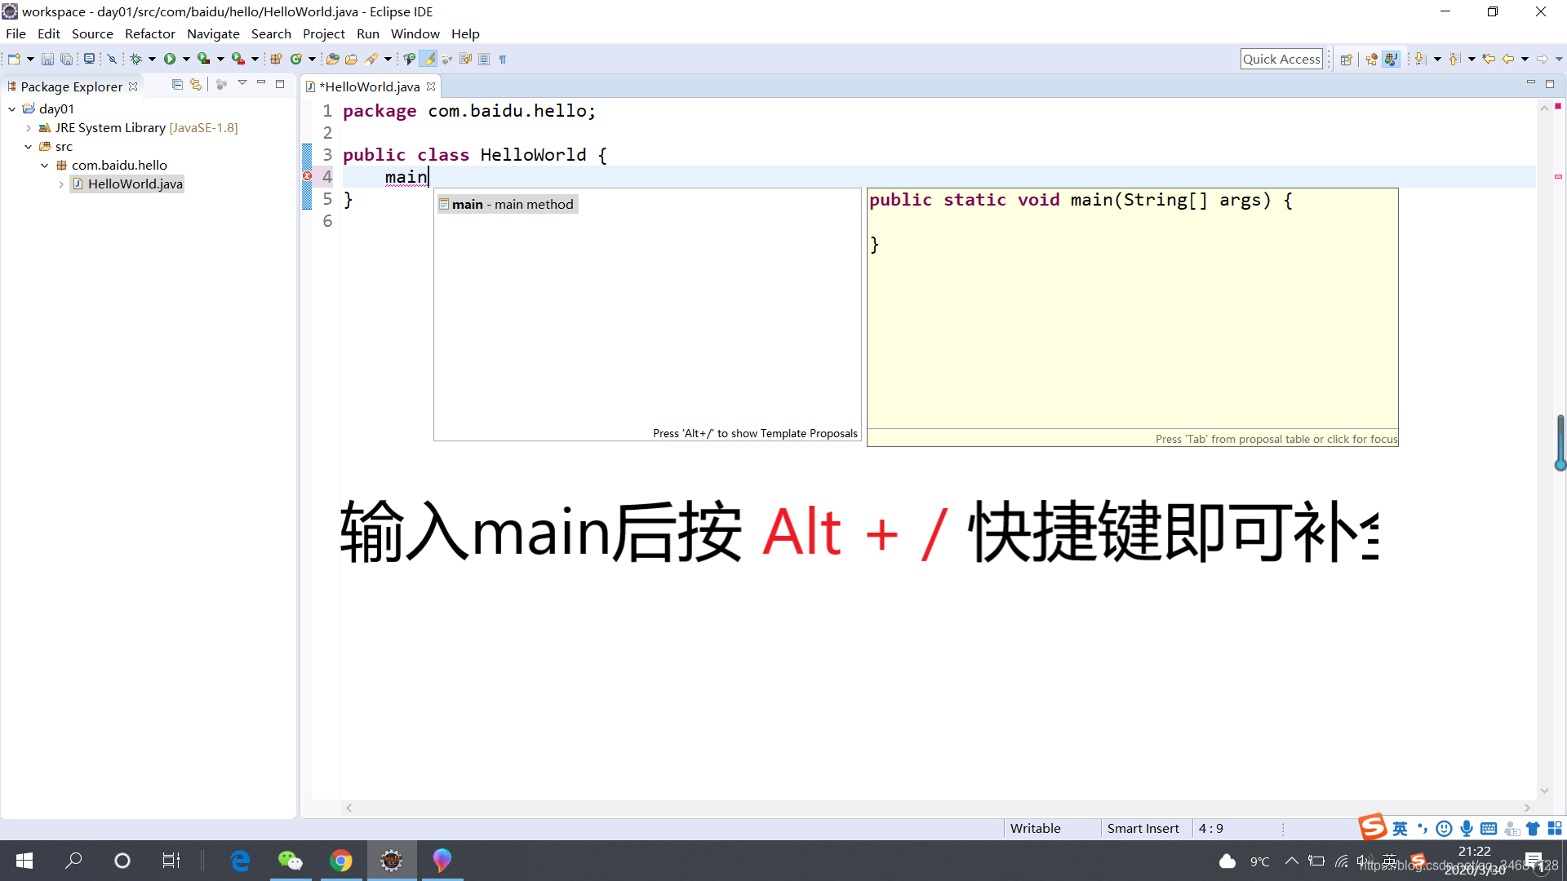Open WeChat from the taskbar
Viewport: 1567px width, 881px height.
(x=290, y=861)
